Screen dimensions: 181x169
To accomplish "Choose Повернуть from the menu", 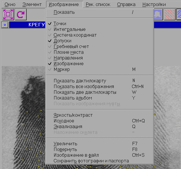I will coord(99,149).
